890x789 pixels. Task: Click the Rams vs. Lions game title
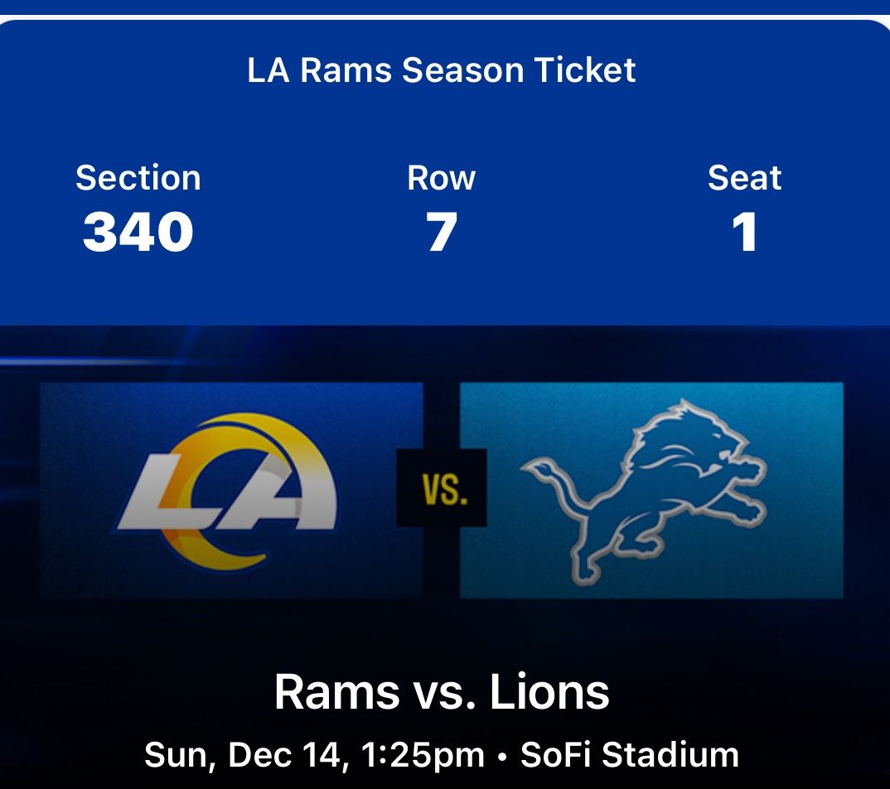(443, 693)
